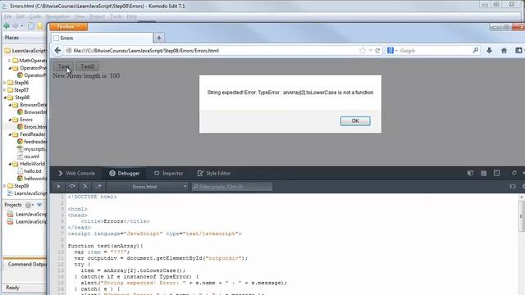The width and height of the screenshot is (525, 295).
Task: Open Komodo Help menu
Action: [x=131, y=16]
